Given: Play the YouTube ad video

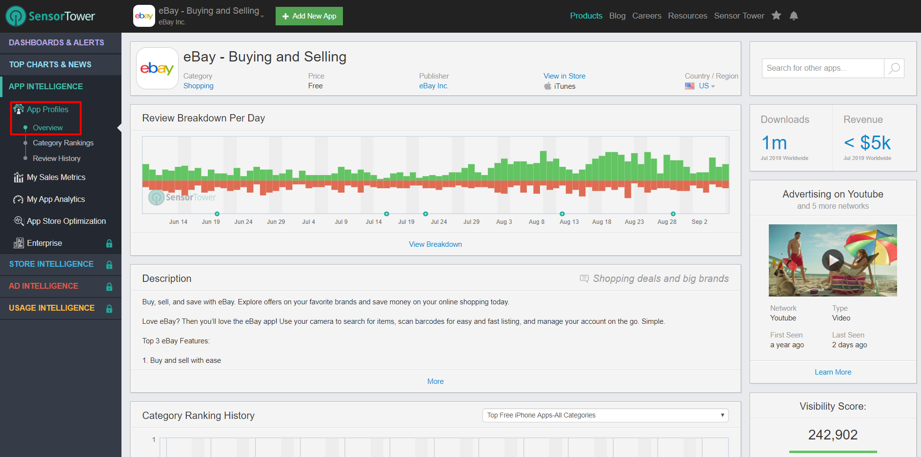Looking at the screenshot, I should 833,260.
